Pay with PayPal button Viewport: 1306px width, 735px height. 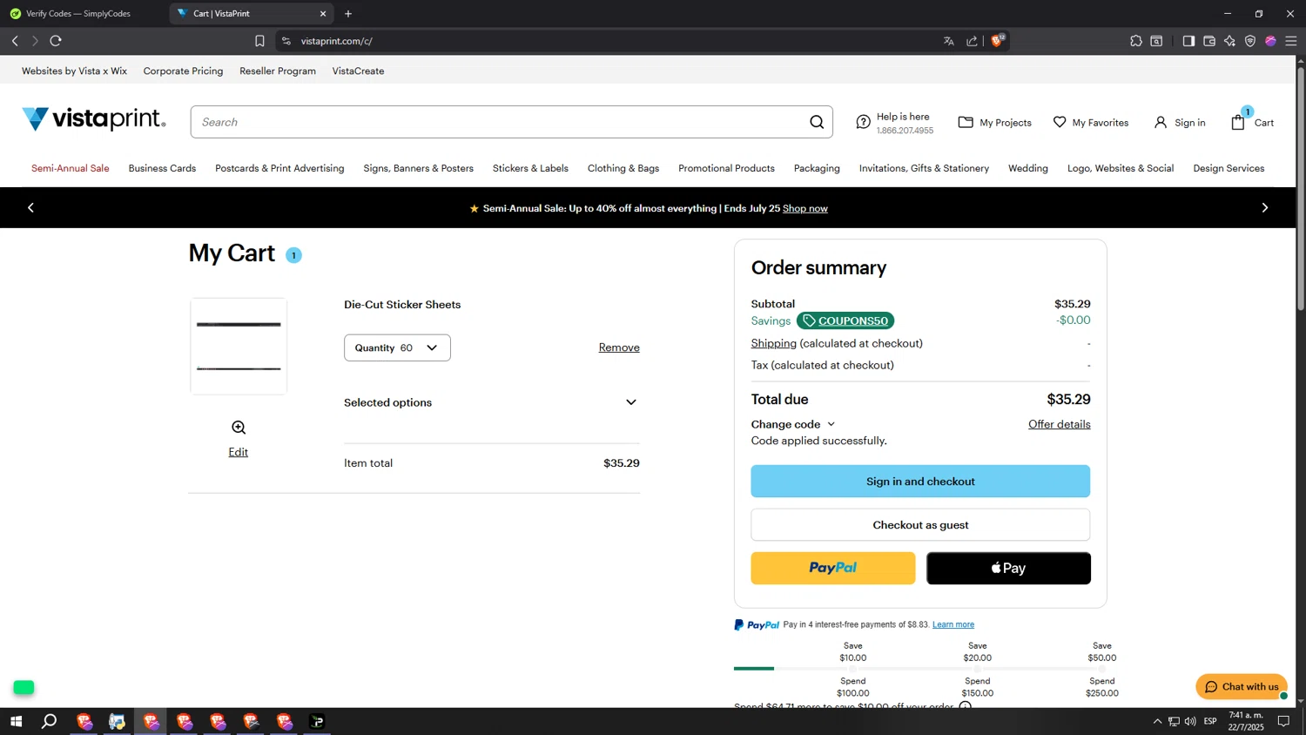833,568
